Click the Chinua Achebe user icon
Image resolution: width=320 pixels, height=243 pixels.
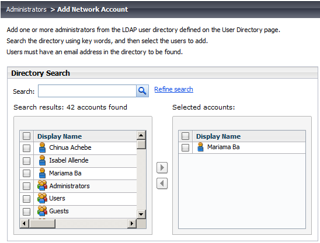(42, 147)
